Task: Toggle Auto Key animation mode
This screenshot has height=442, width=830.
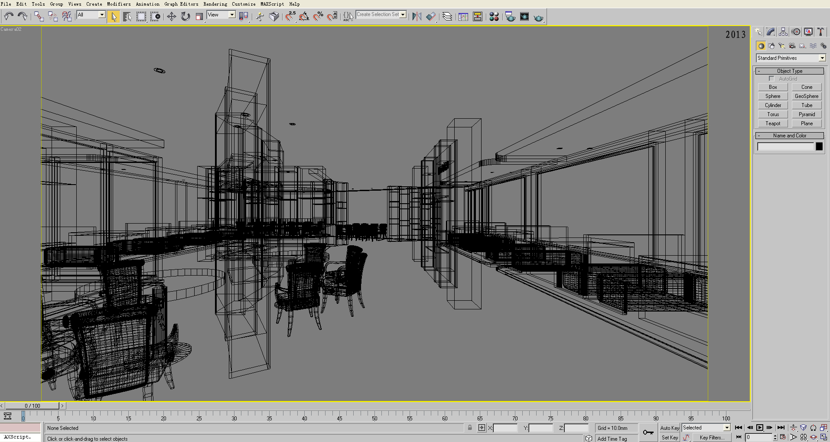Action: (669, 428)
